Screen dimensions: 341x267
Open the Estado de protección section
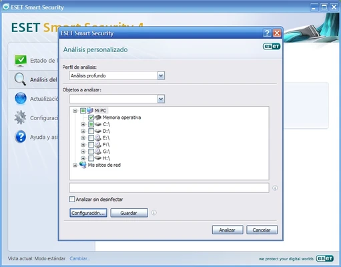[x=34, y=61]
